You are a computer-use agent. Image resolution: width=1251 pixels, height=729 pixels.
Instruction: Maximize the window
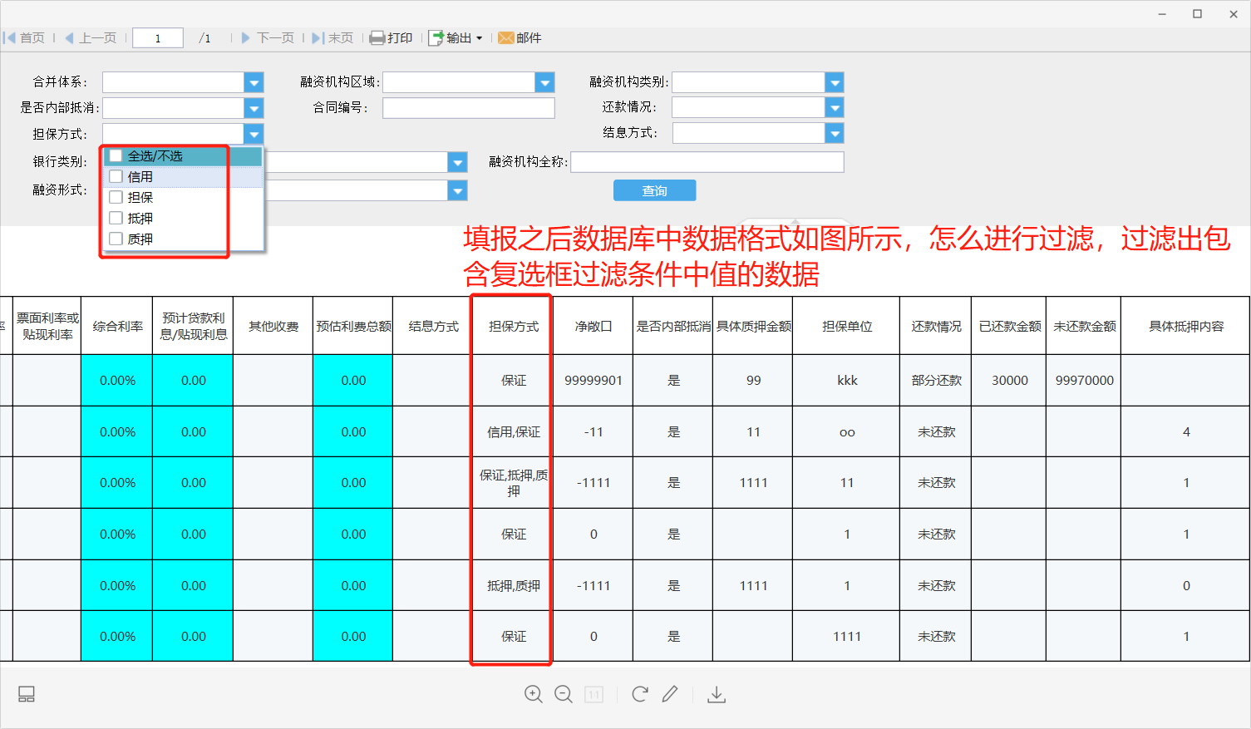pyautogui.click(x=1197, y=13)
